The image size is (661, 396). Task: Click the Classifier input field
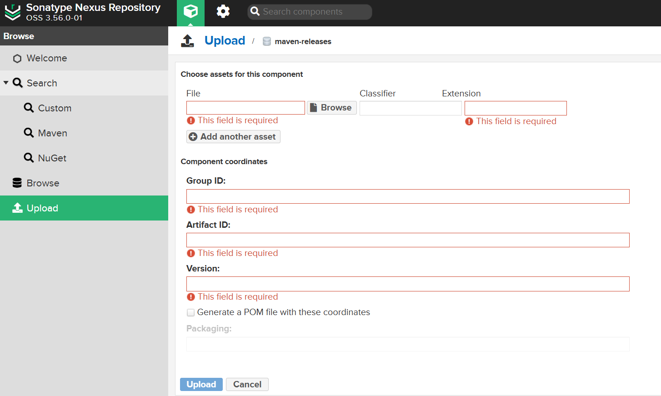point(411,108)
